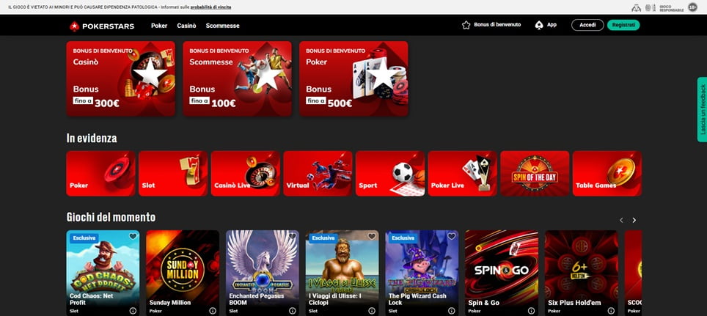Toggle favorite heart on The Pig Wizard

point(451,237)
